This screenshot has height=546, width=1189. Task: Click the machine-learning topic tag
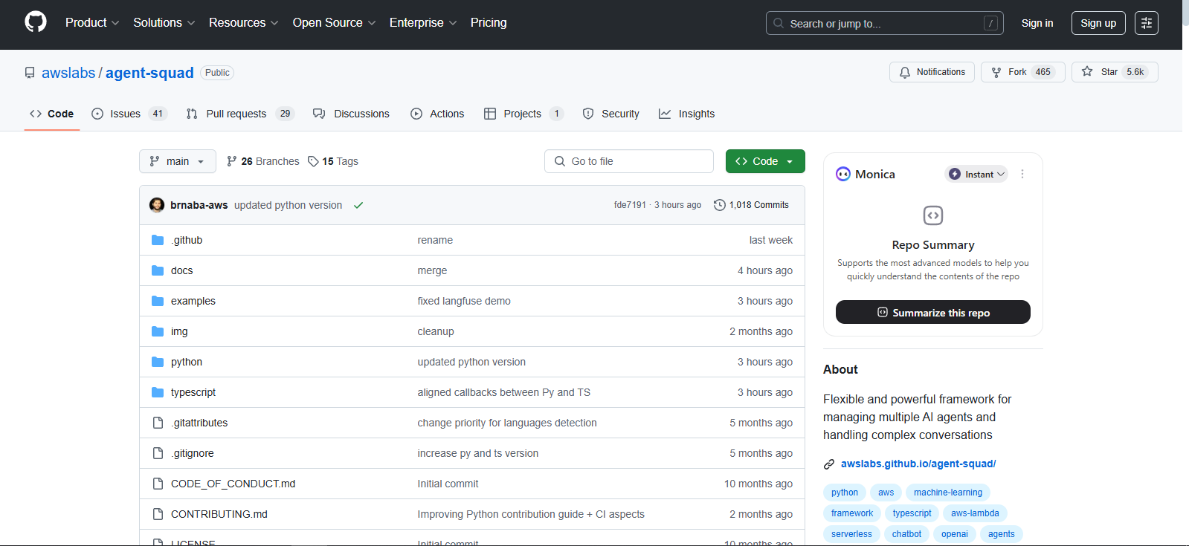pyautogui.click(x=948, y=493)
